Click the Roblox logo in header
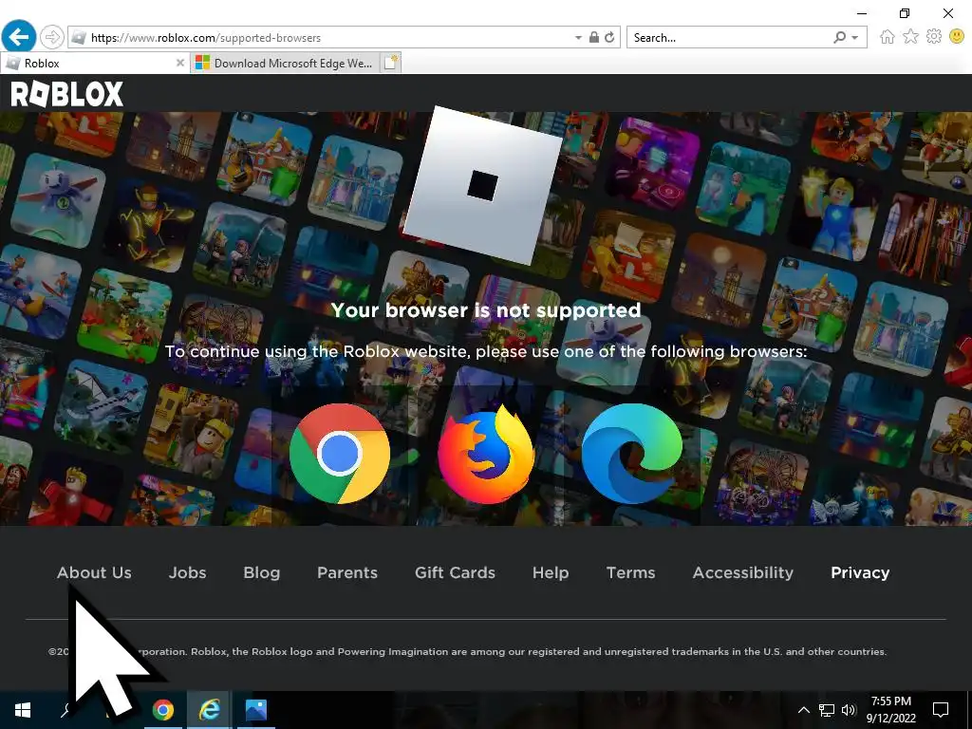 (67, 94)
